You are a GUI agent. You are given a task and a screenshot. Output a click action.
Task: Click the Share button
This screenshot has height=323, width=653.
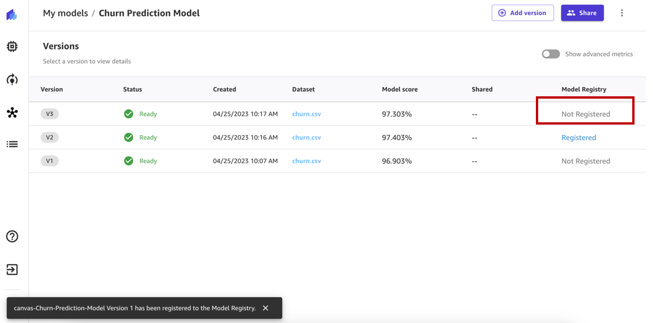pos(582,13)
